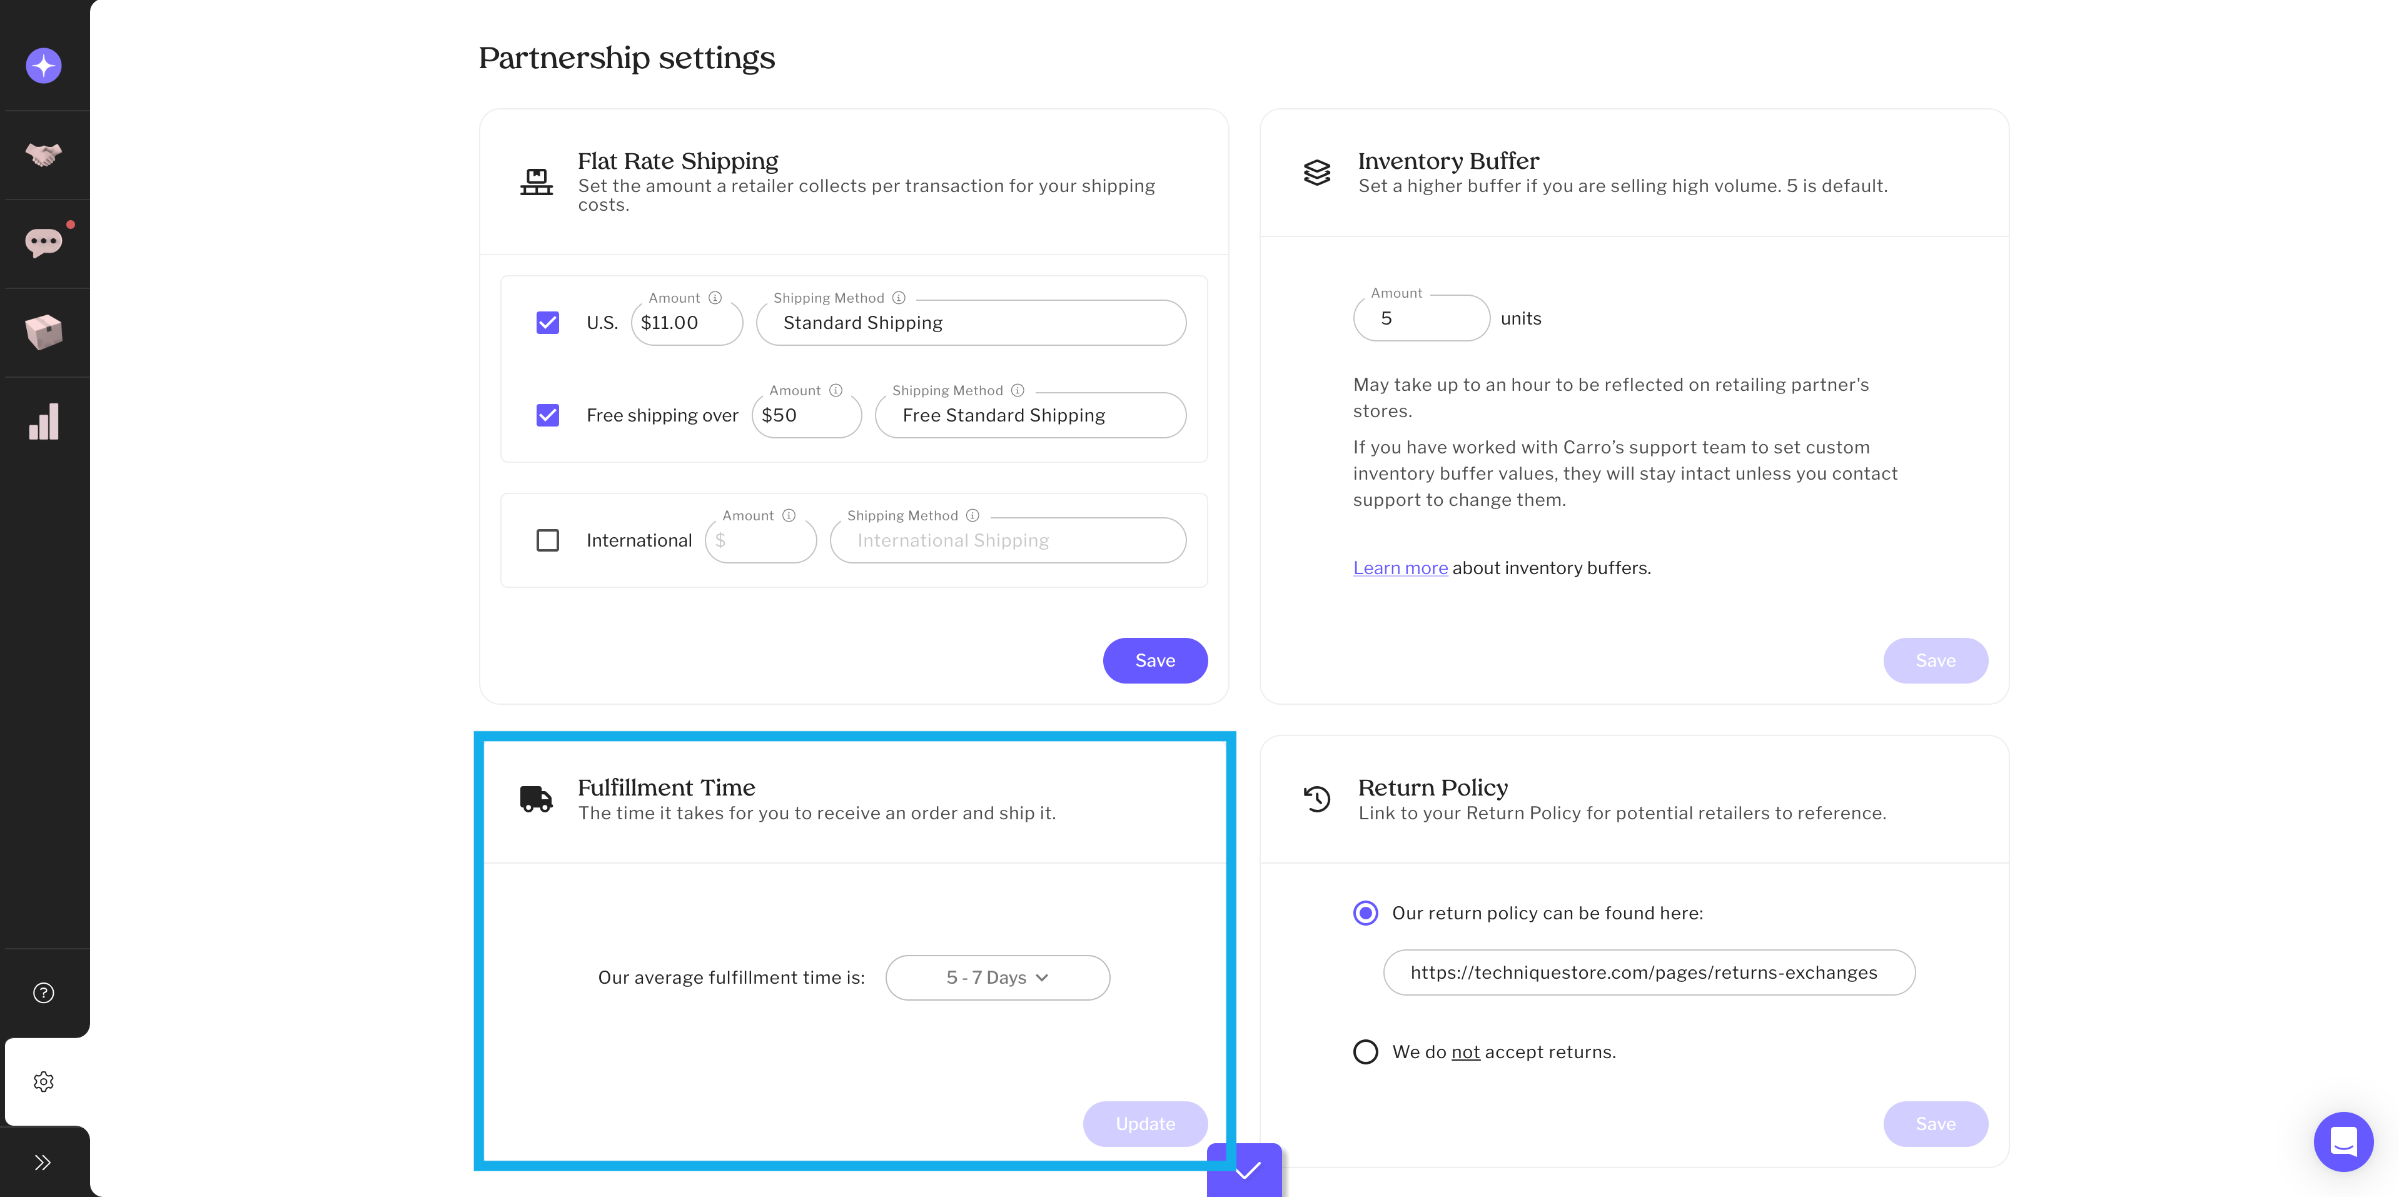Open the 5 - 7 Days fulfillment dropdown

click(997, 978)
